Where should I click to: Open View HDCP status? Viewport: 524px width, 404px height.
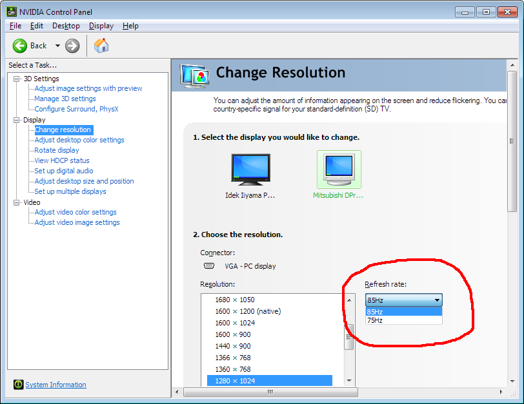[62, 160]
